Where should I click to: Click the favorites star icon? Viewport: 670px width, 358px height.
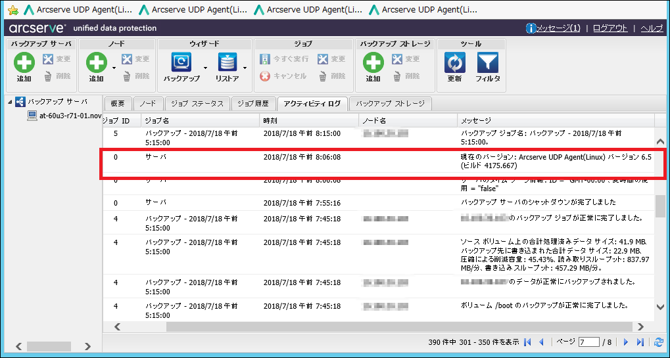pos(12,9)
